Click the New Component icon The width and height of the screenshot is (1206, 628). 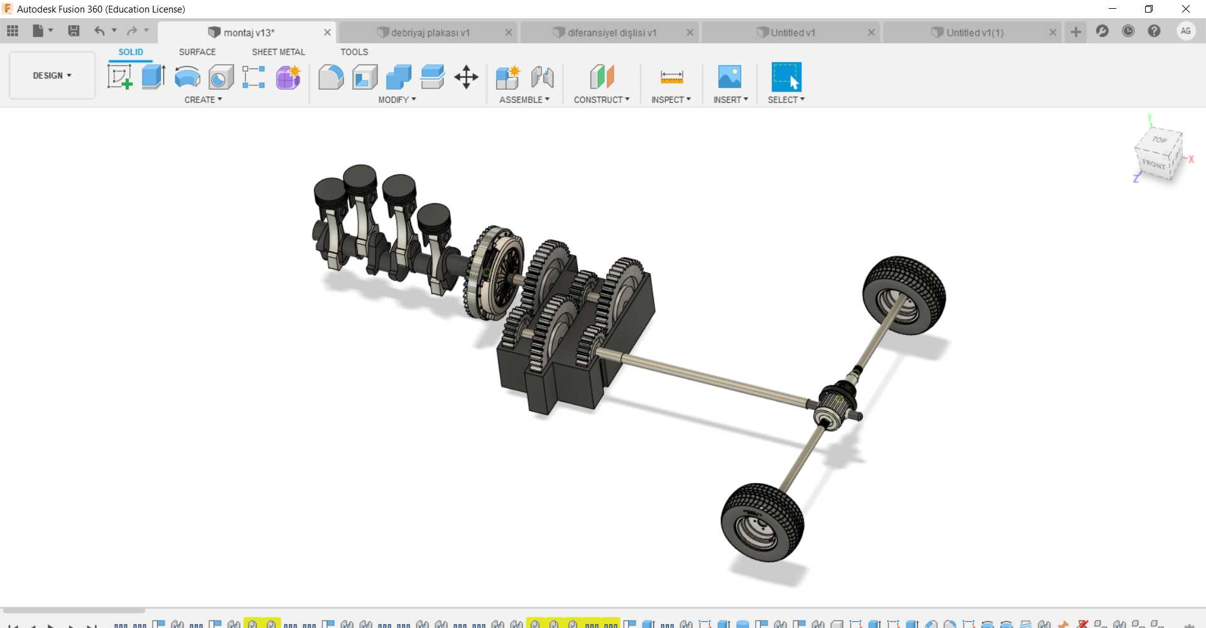[508, 77]
